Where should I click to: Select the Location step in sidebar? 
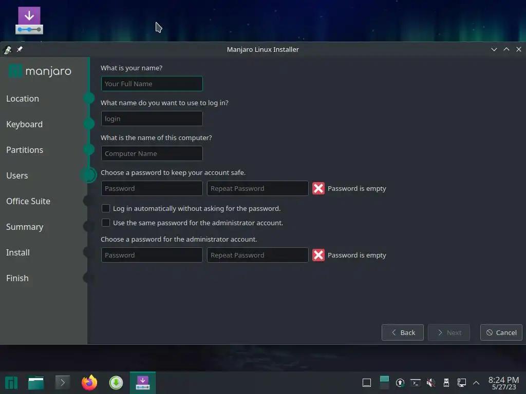click(23, 98)
